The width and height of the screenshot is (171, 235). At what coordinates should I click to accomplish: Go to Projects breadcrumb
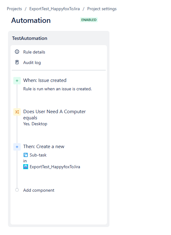click(15, 9)
